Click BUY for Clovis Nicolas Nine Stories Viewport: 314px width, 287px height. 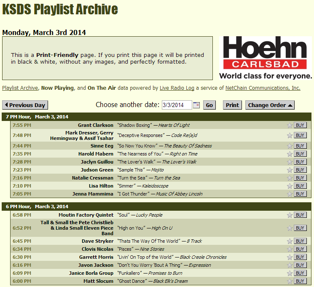(300, 249)
